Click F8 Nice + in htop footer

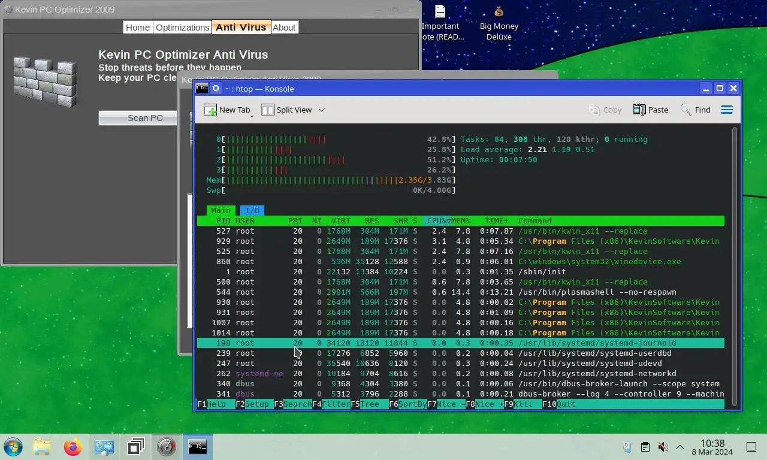click(x=485, y=404)
